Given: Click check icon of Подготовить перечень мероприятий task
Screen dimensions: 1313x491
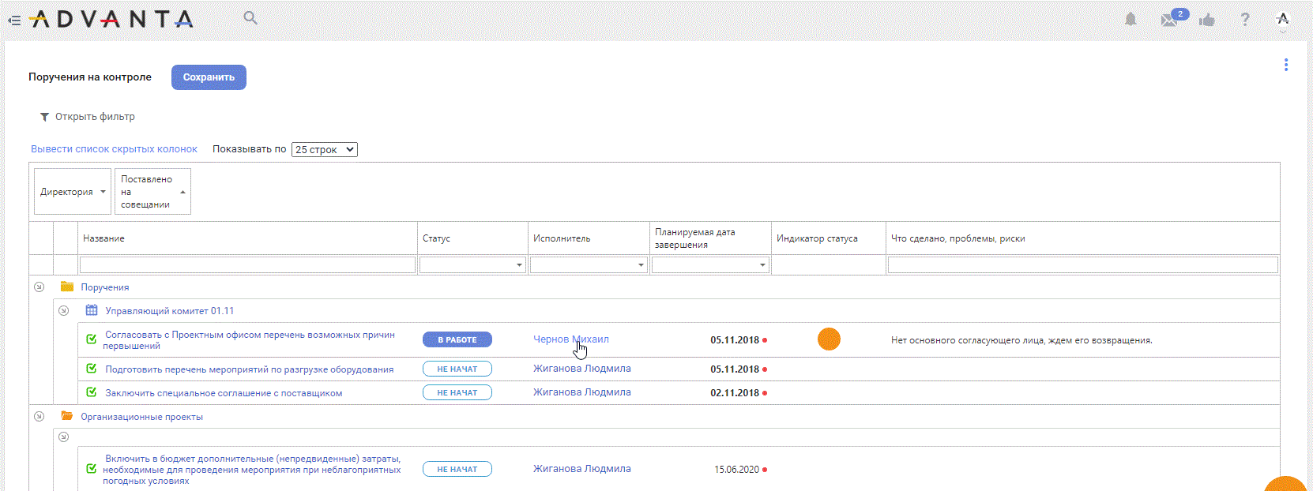Looking at the screenshot, I should 92,369.
